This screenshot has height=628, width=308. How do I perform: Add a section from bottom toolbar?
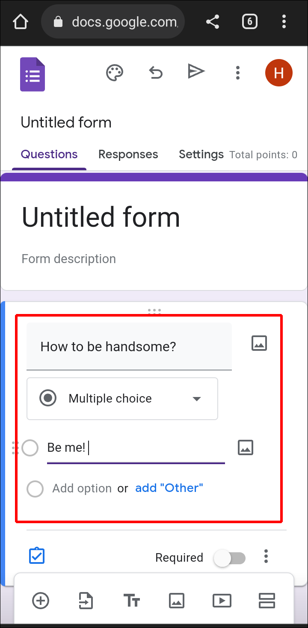(267, 601)
